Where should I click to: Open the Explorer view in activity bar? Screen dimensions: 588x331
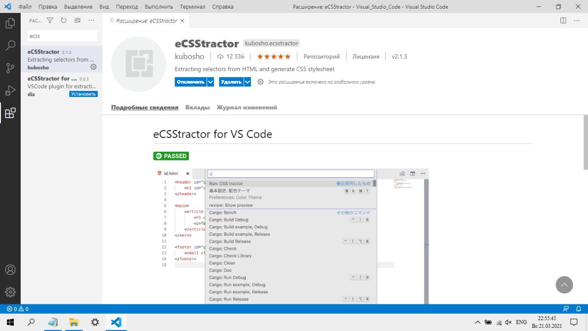[x=10, y=23]
